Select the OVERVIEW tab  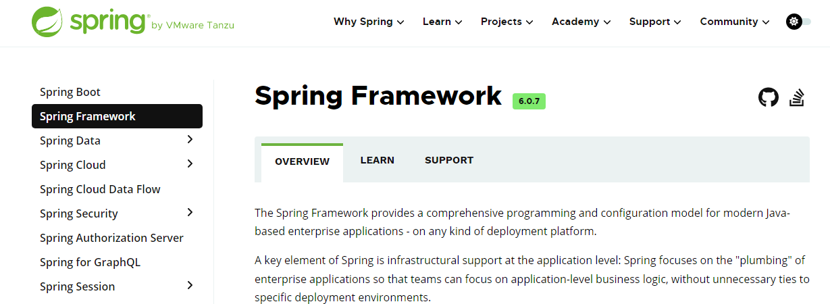click(303, 162)
